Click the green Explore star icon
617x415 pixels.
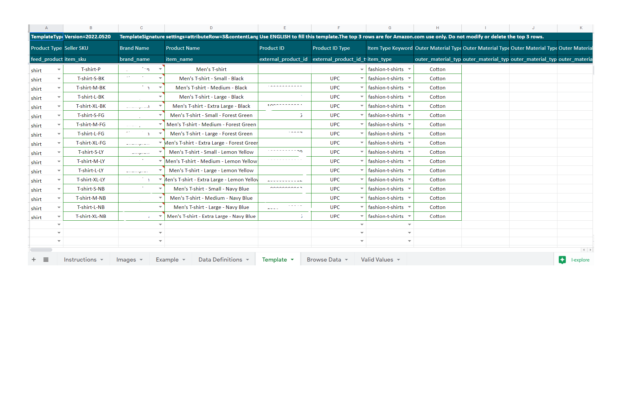[562, 260]
